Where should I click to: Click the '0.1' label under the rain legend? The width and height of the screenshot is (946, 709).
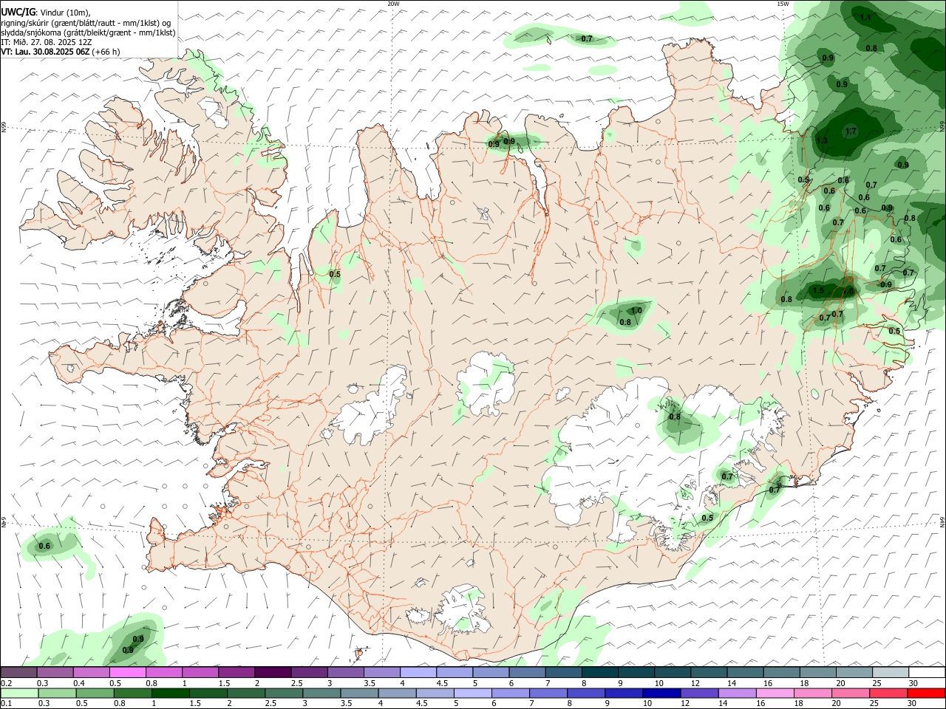(x=6, y=704)
